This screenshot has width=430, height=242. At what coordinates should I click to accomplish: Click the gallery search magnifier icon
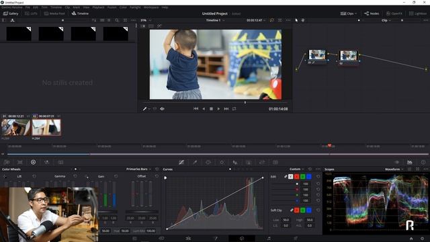(x=117, y=20)
